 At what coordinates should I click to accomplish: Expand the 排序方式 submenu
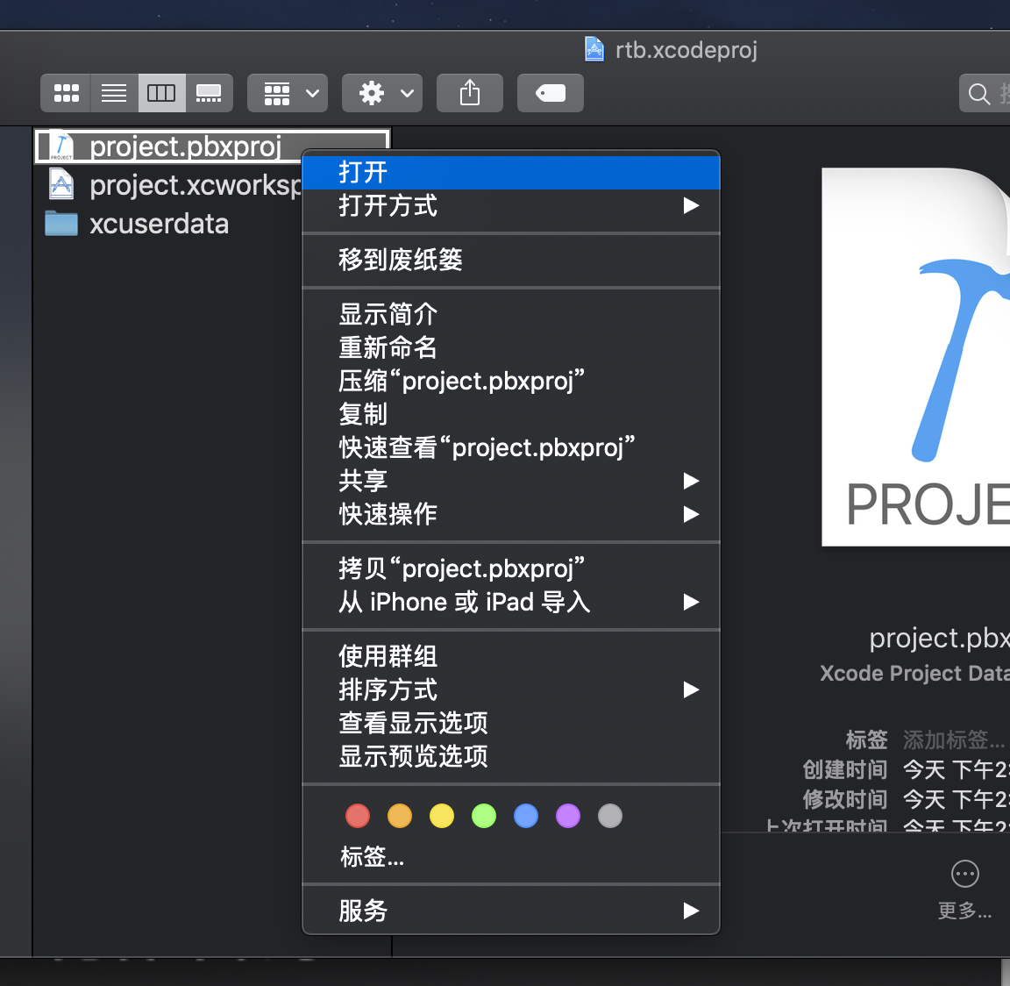511,690
